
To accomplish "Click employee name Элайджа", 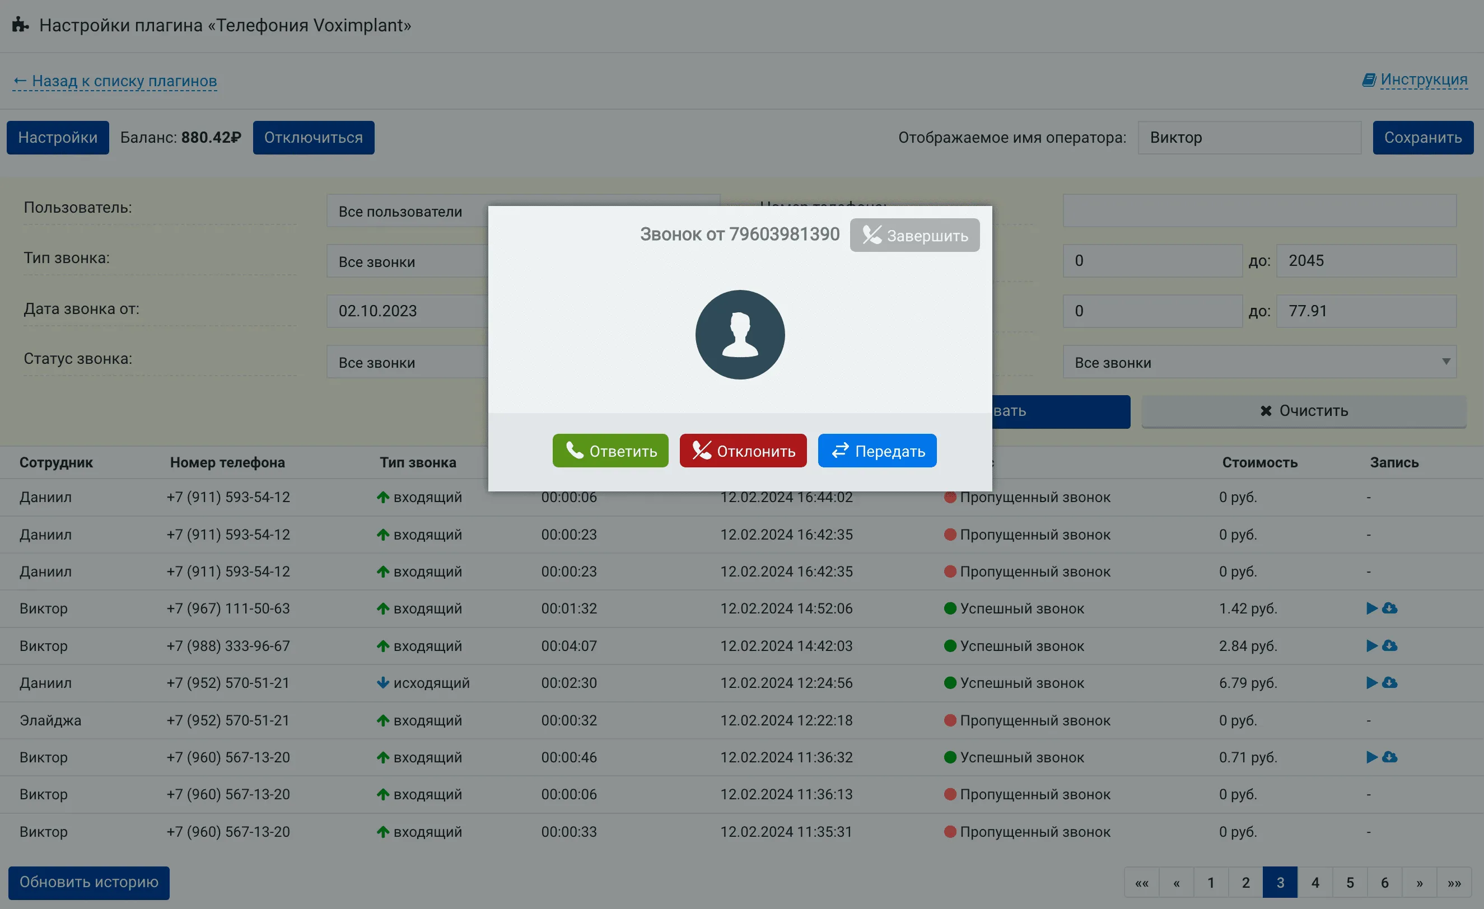I will [50, 720].
